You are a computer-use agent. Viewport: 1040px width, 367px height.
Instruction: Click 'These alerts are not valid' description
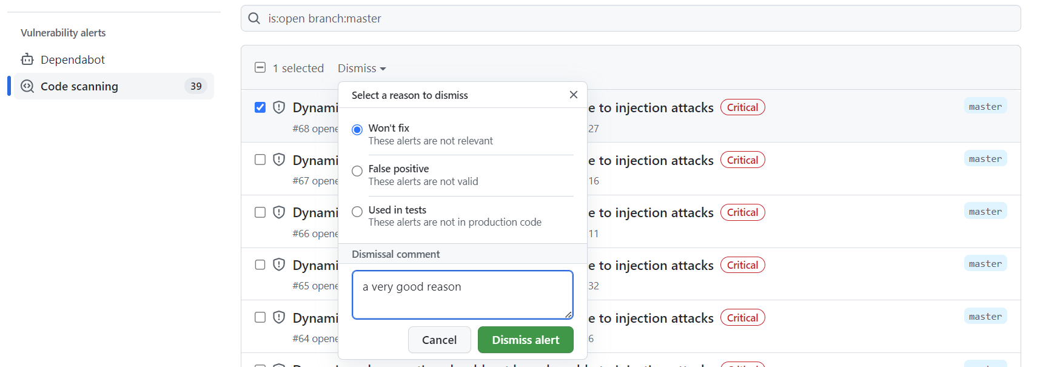click(423, 181)
